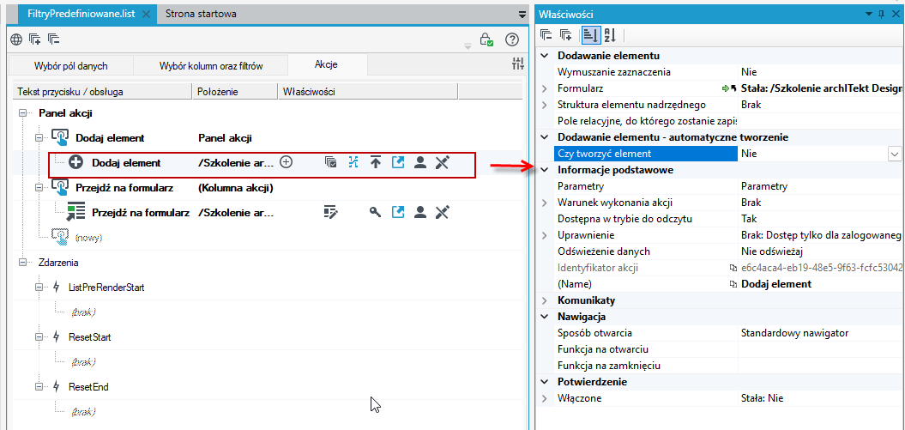Viewport: 905px width, 430px height.
Task: Close the FiltryPredefiniowane.list tab
Action: pos(147,15)
